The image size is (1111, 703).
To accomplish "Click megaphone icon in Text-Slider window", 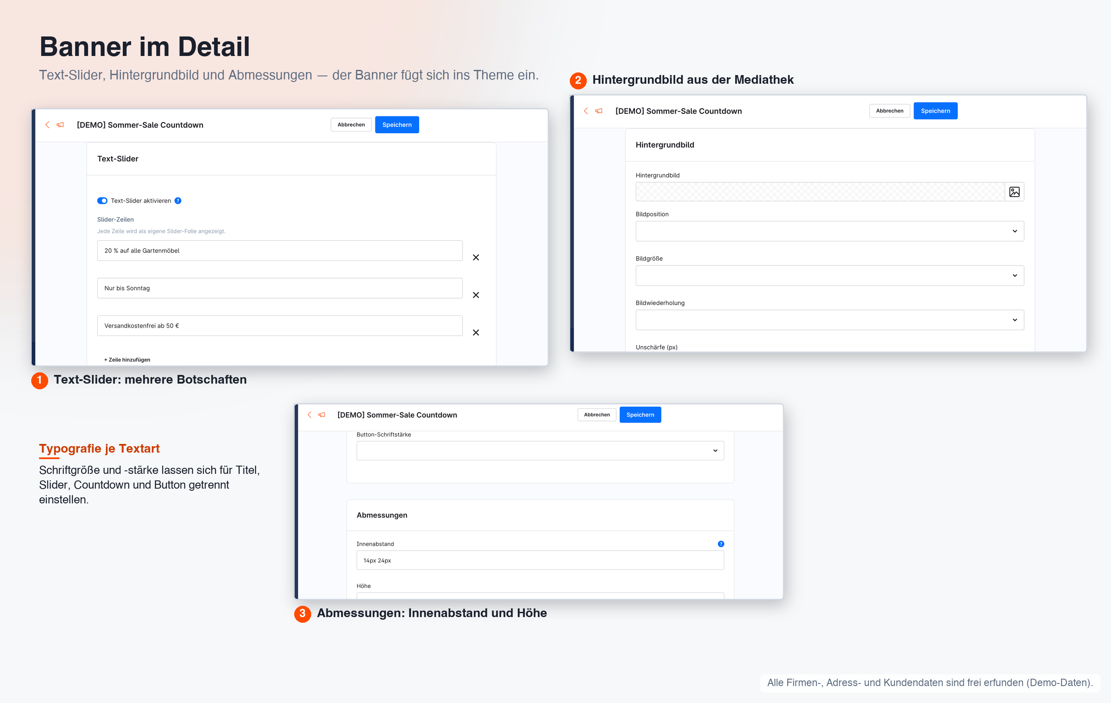I will 60,125.
